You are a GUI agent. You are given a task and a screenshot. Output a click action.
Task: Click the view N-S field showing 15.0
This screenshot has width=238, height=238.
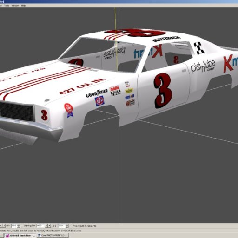14,225
